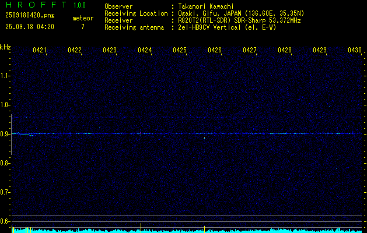
Task: Select the version number 1.0.0
Action: (x=79, y=5)
